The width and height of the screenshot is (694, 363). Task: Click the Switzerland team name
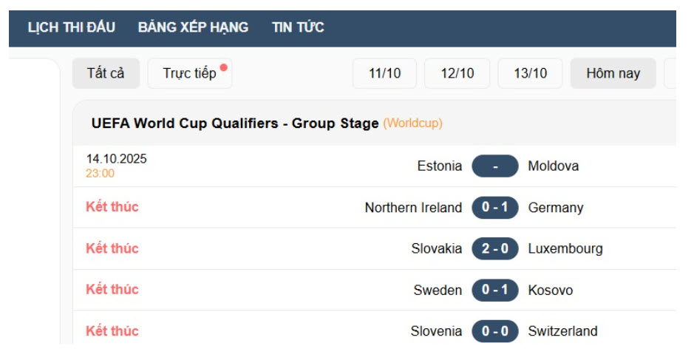click(x=562, y=331)
